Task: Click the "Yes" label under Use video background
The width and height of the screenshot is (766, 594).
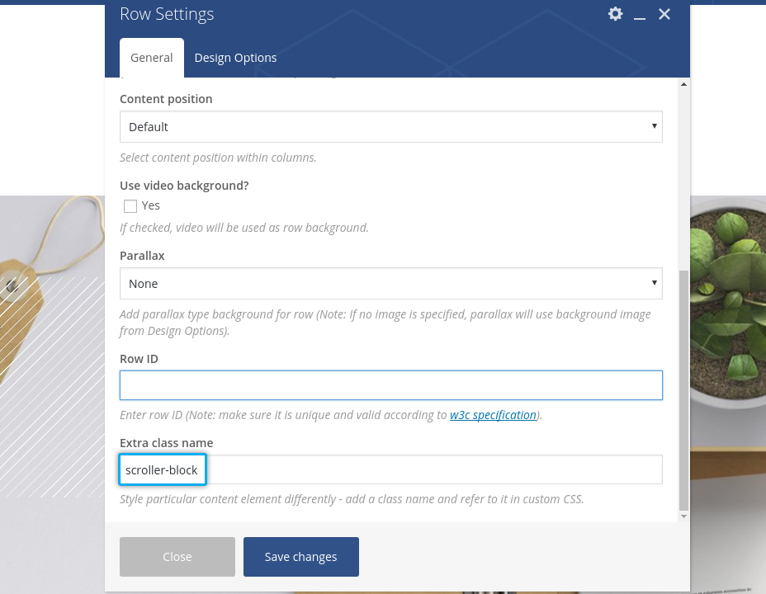Action: [151, 205]
